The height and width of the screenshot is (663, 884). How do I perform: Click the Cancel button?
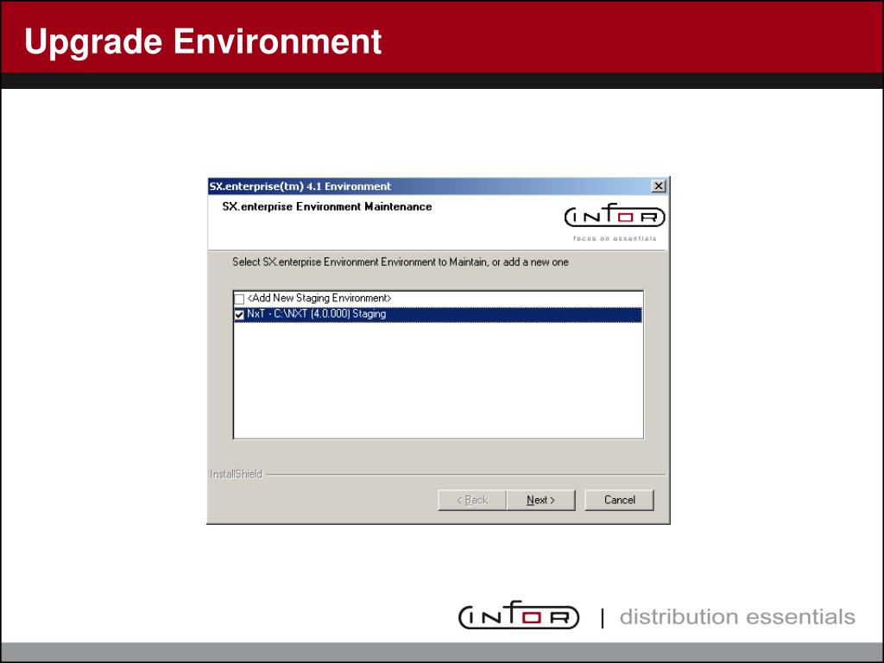[619, 500]
